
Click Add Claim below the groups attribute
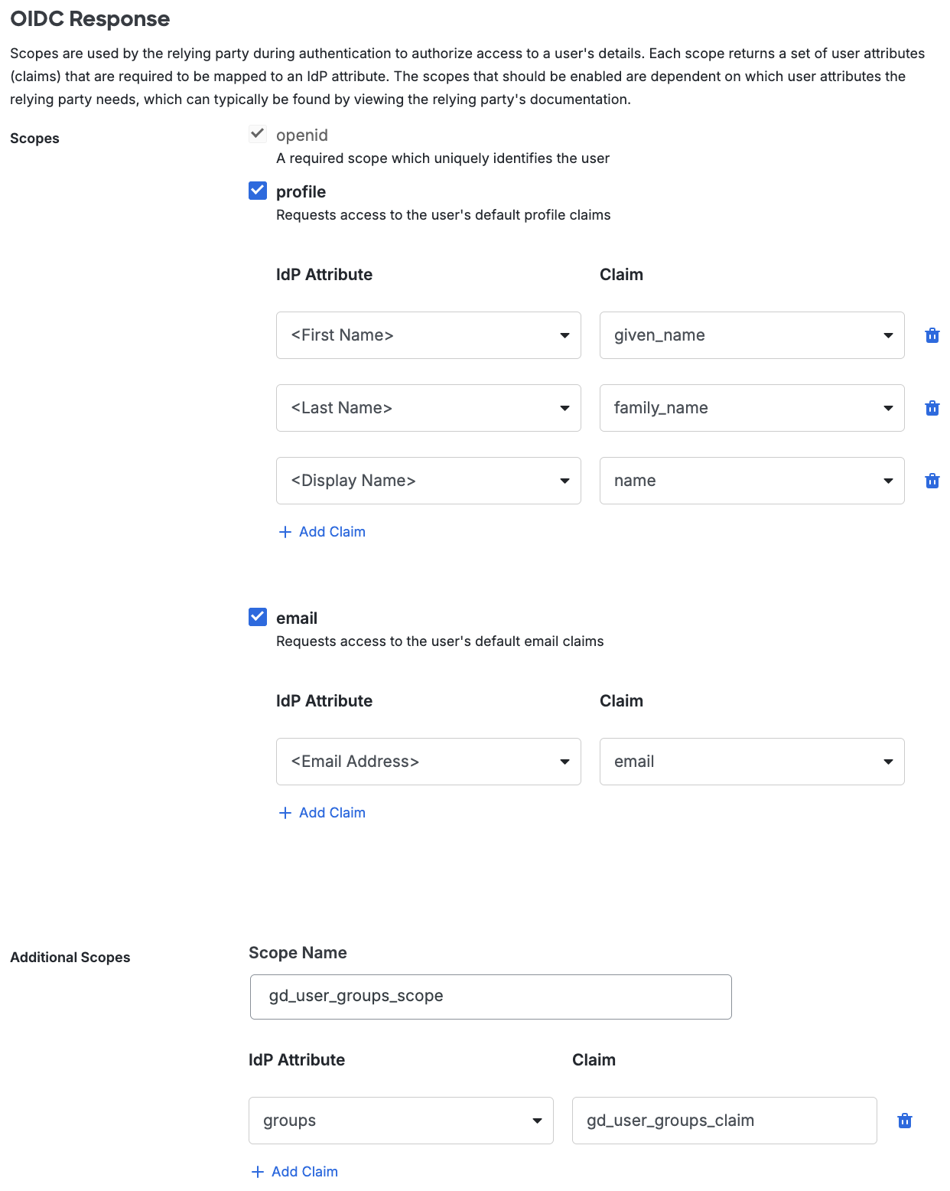click(304, 1171)
